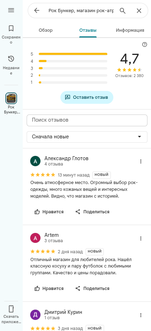Open the hamburger main menu
Viewport: 151px width, 331px height.
(11, 10)
